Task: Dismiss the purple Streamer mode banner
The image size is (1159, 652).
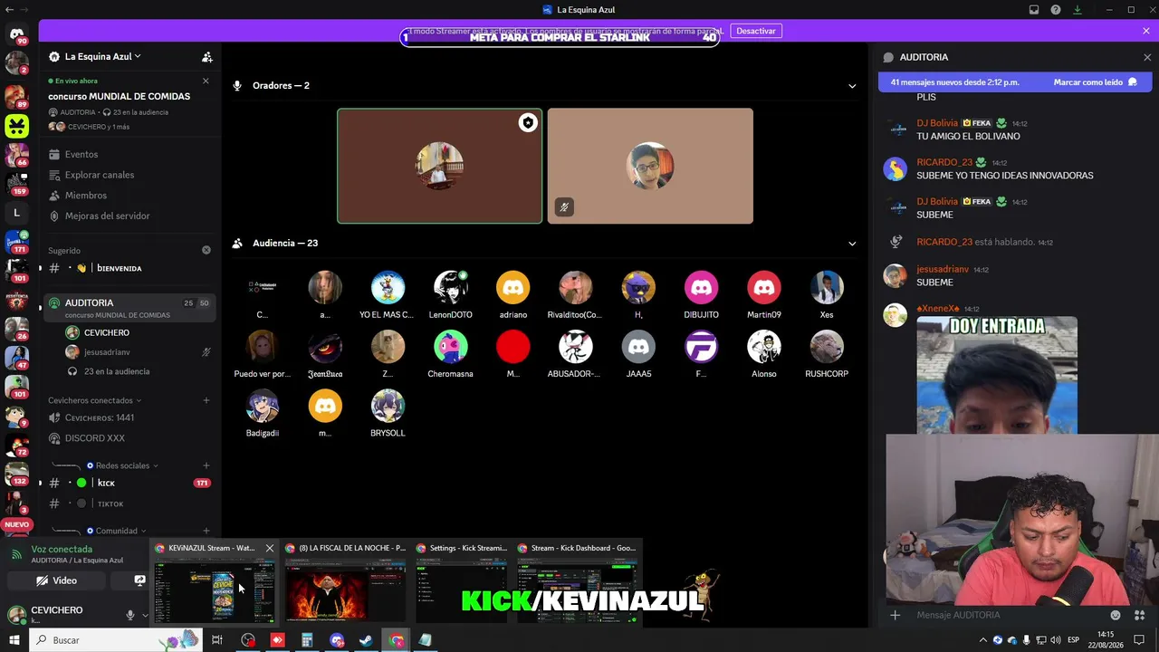Action: (1146, 31)
